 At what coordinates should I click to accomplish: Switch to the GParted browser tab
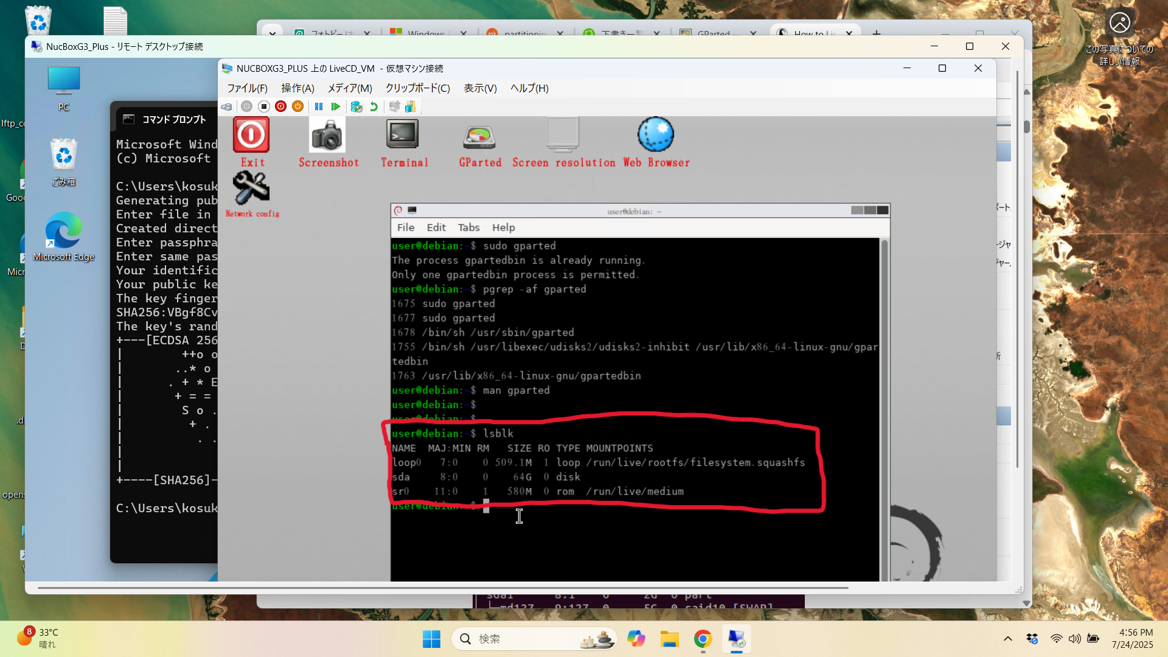718,34
